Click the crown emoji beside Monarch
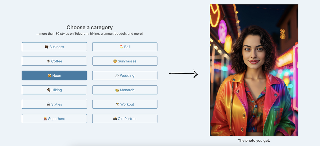 pyautogui.click(x=117, y=90)
